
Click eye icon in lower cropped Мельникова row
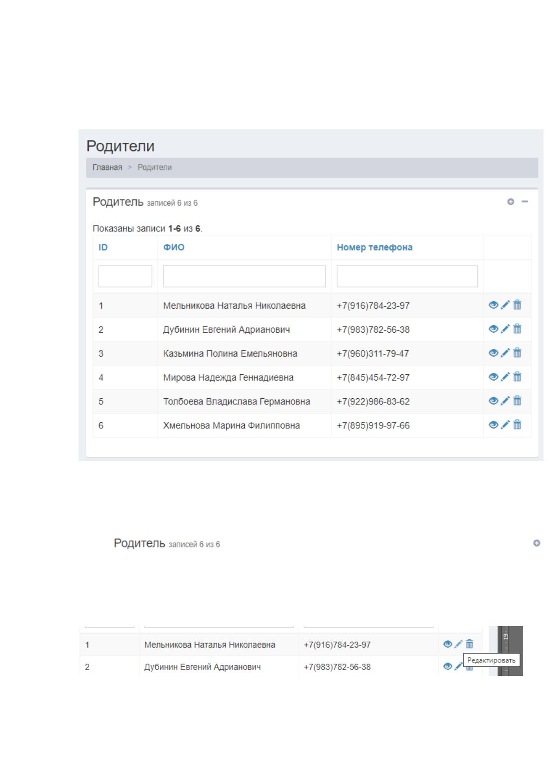[447, 644]
